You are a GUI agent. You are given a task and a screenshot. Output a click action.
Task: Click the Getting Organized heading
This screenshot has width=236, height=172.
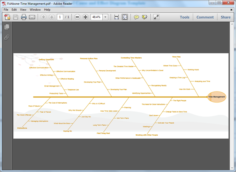pos(46,59)
